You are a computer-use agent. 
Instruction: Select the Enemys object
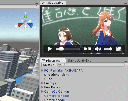(50, 83)
